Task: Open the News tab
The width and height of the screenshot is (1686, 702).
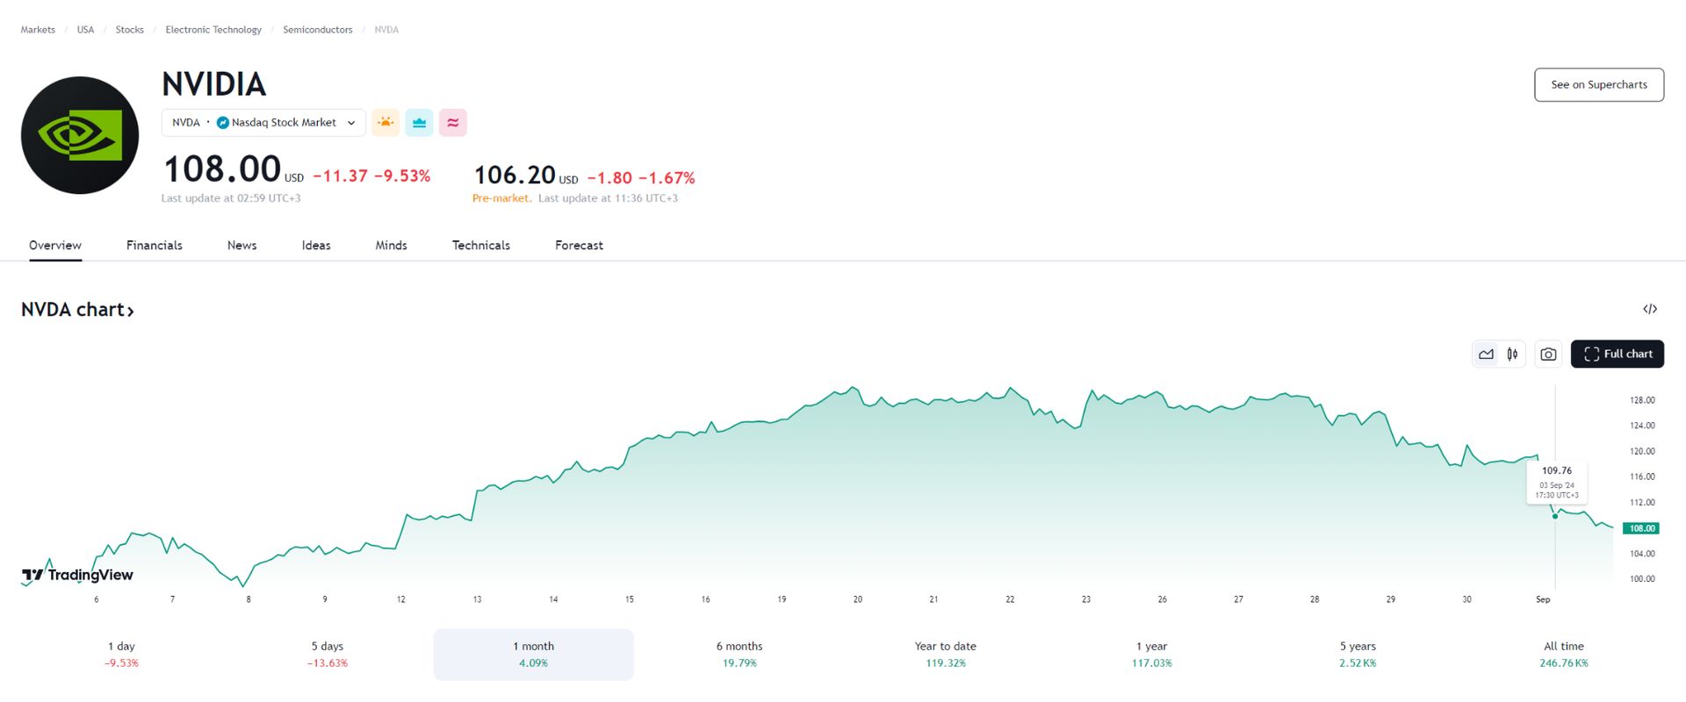Action: [242, 246]
